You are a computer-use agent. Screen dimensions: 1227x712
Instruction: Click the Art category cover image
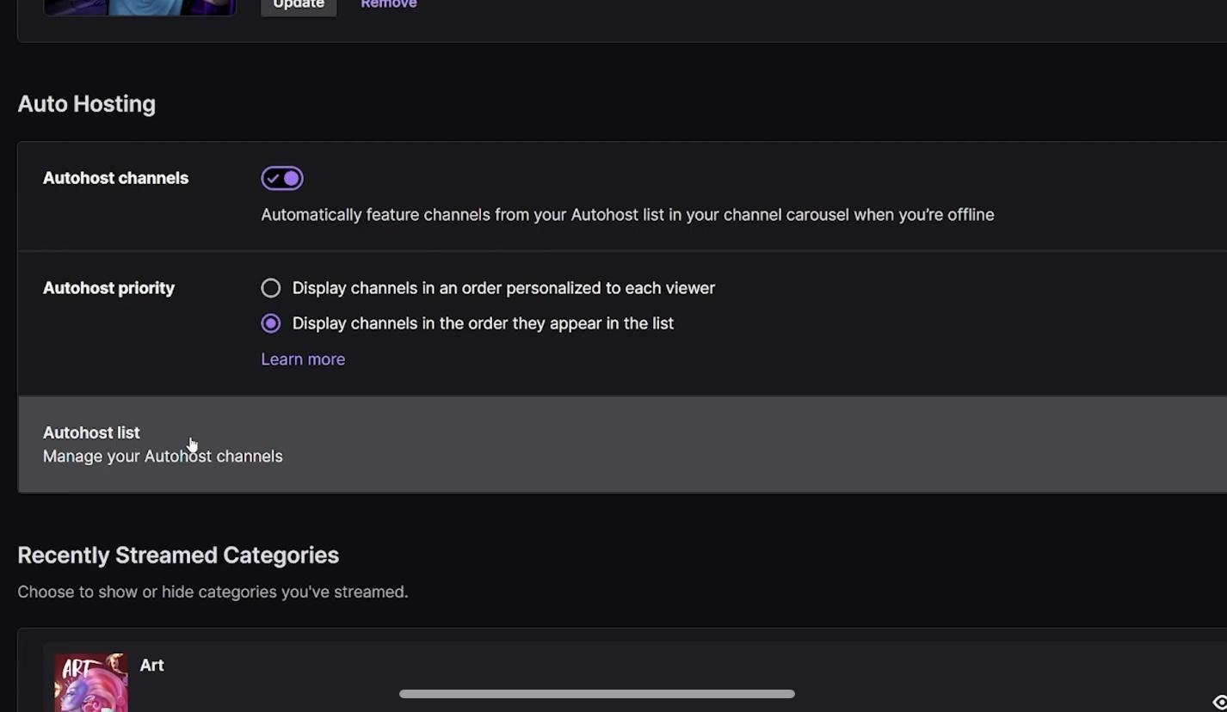(x=91, y=683)
